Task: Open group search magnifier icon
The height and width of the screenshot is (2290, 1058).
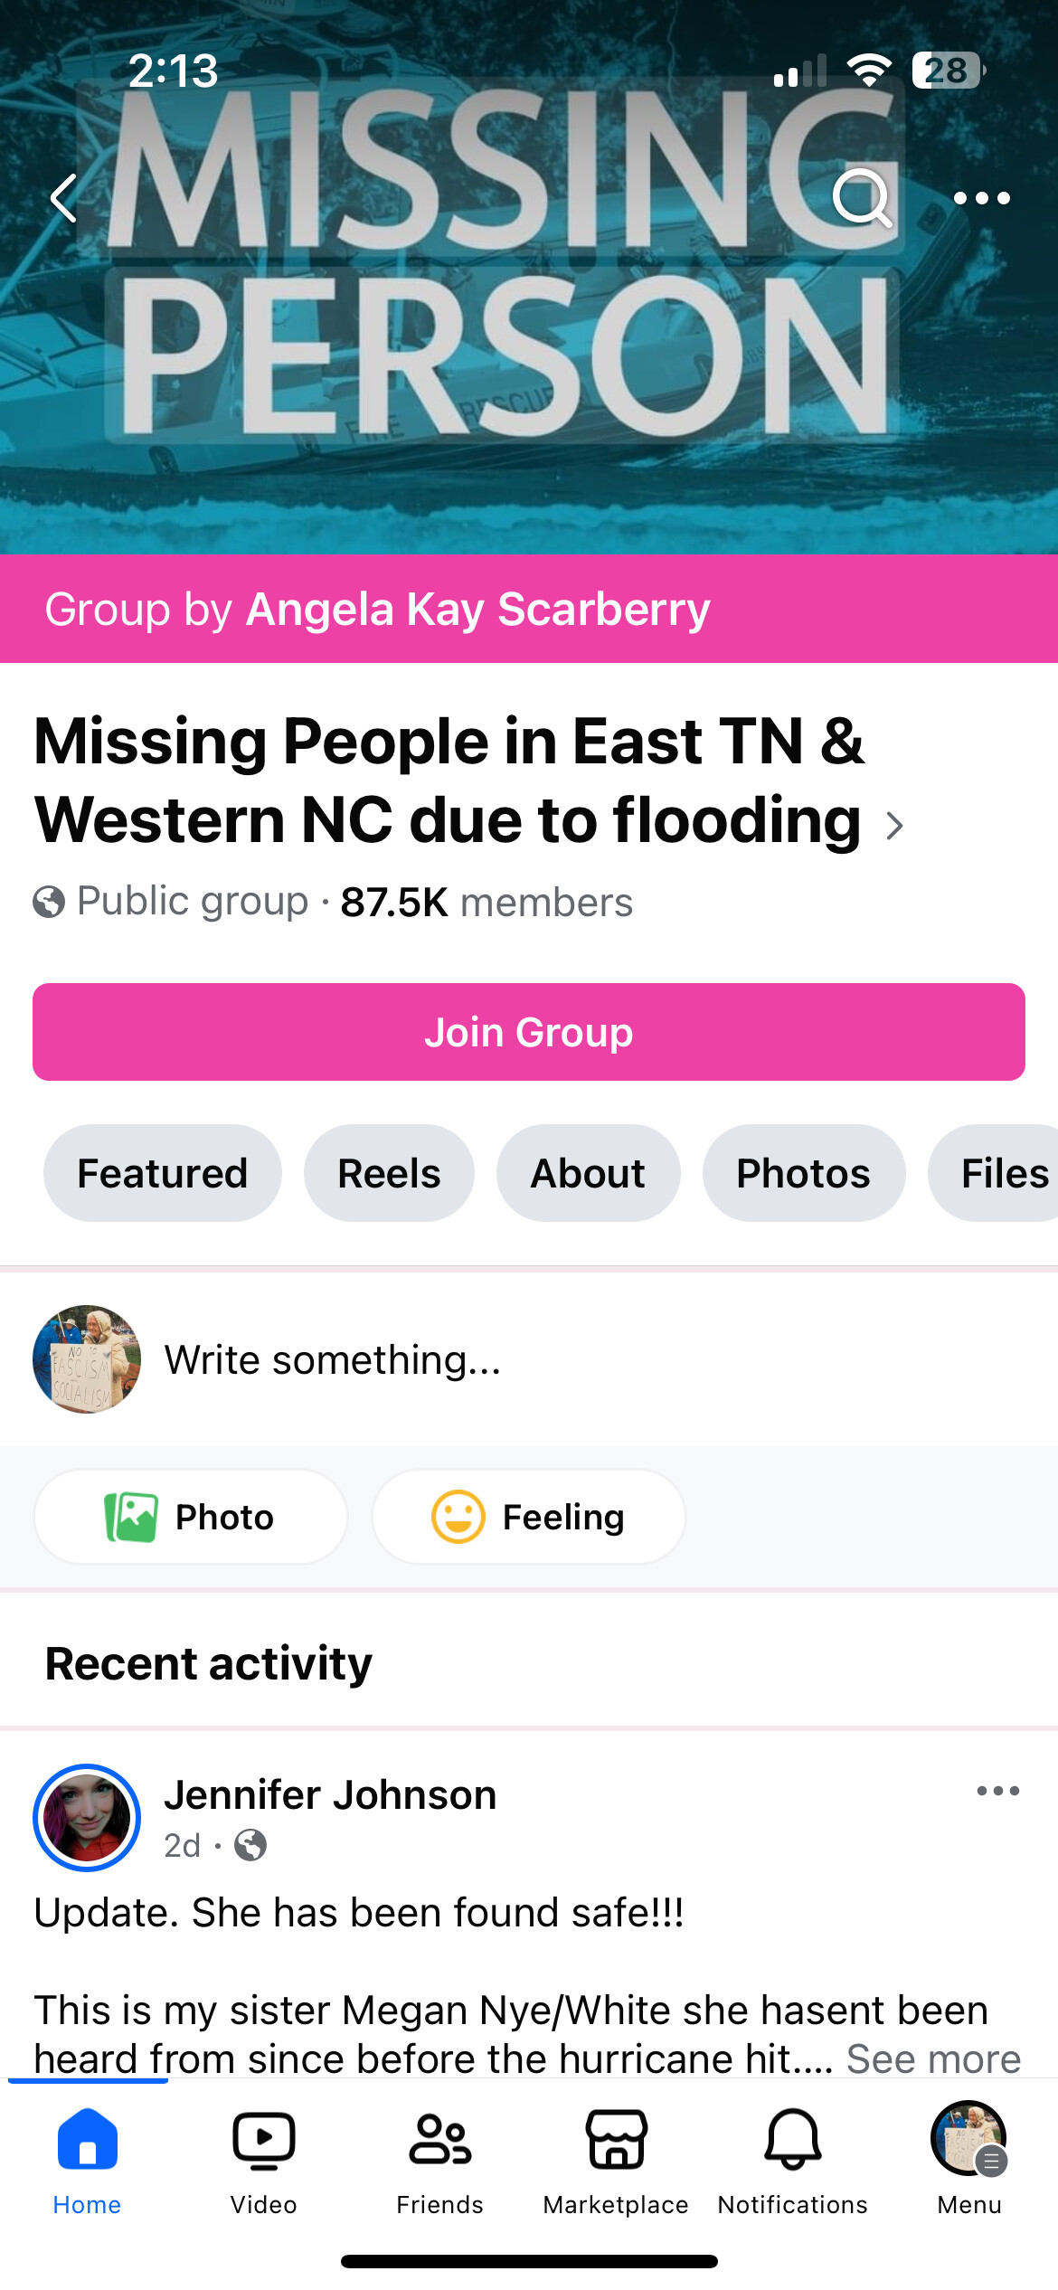Action: coord(863,198)
